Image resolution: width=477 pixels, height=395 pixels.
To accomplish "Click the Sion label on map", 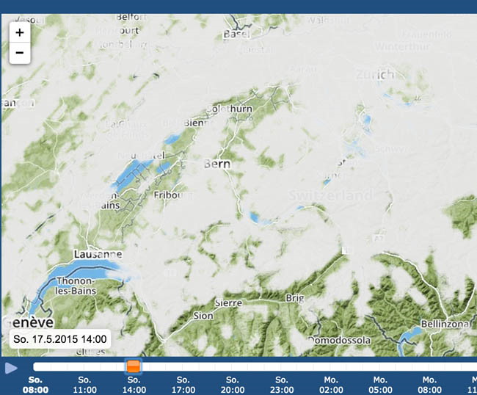I will (203, 316).
